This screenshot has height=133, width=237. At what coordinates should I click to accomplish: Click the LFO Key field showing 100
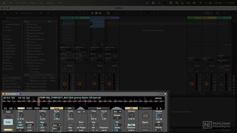[70, 130]
